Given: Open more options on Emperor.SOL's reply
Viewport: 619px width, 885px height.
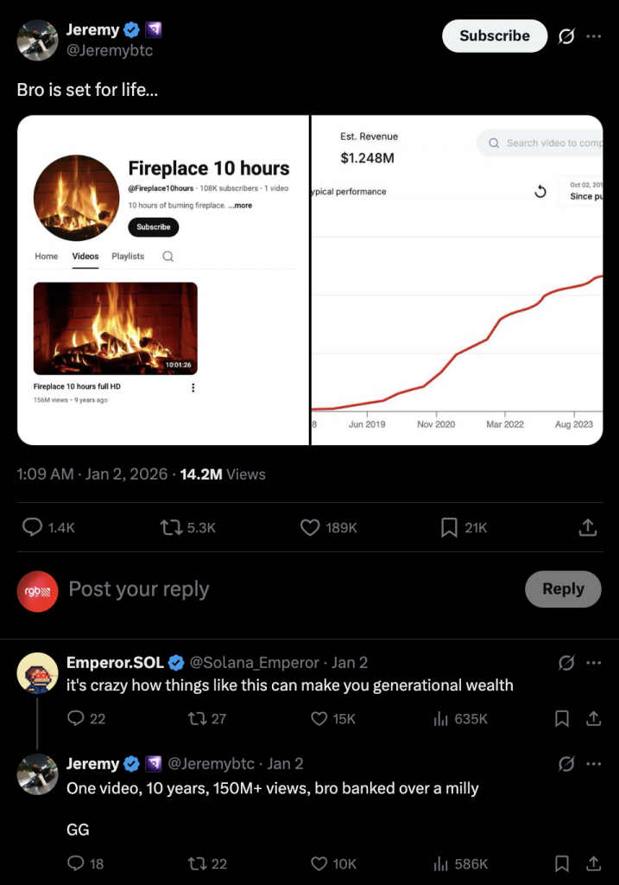Looking at the screenshot, I should pyautogui.click(x=594, y=663).
